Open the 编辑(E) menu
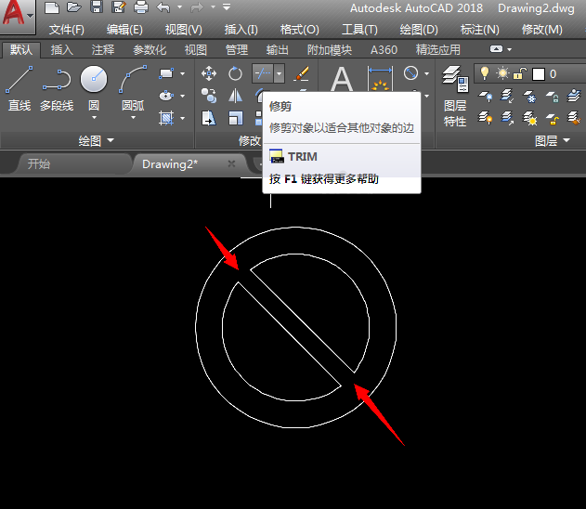Viewport: 586px width, 509px height. (124, 30)
